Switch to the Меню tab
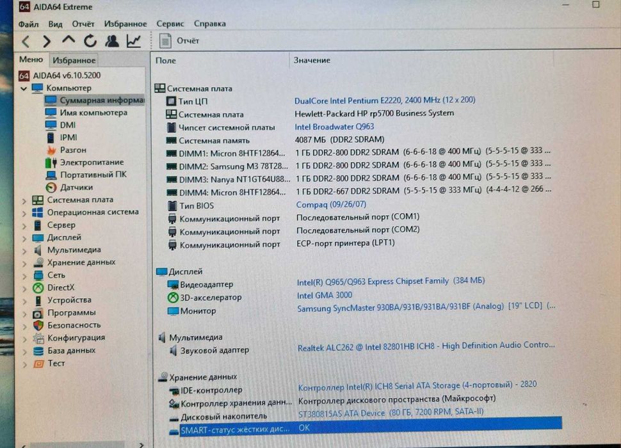 (x=31, y=60)
